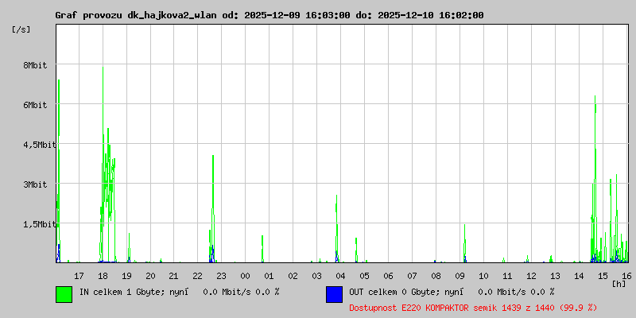
Task: Click hour label 01 on time axis
Action: 269,276
